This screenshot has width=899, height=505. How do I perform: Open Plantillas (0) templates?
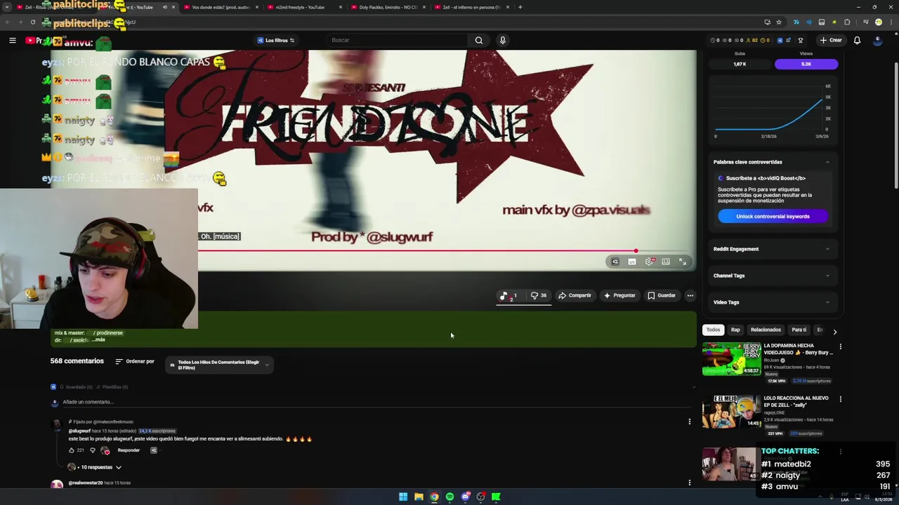coord(112,387)
